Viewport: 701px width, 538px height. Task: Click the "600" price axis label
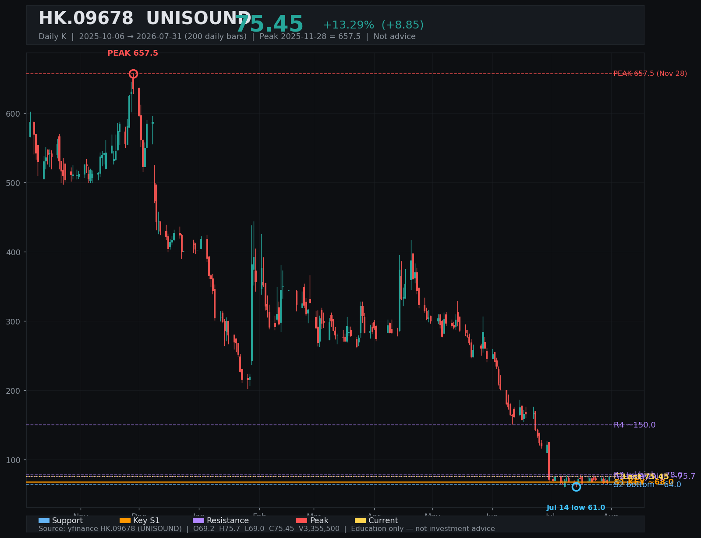(13, 114)
